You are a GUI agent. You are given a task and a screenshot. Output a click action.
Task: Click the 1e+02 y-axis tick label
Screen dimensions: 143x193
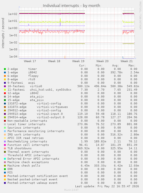(13, 14)
